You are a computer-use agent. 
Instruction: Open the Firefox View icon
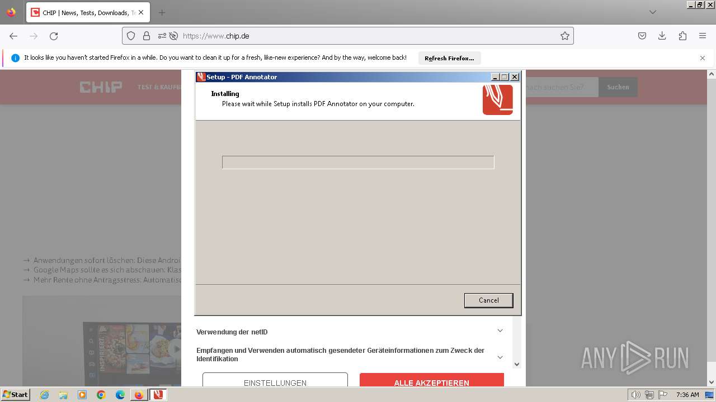click(11, 12)
